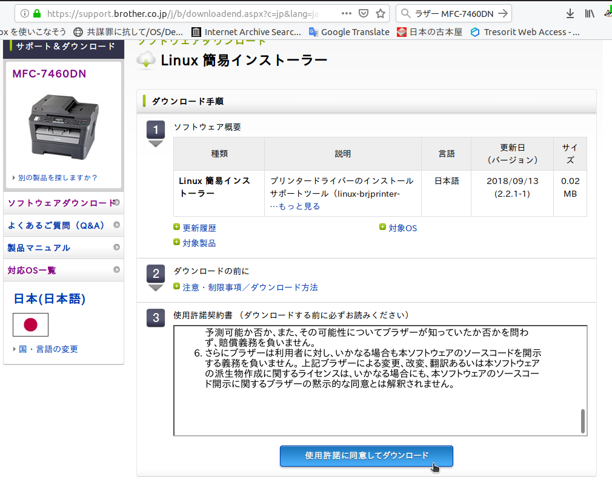This screenshot has width=612, height=483.
Task: Click the 説明 column header
Action: click(x=343, y=154)
